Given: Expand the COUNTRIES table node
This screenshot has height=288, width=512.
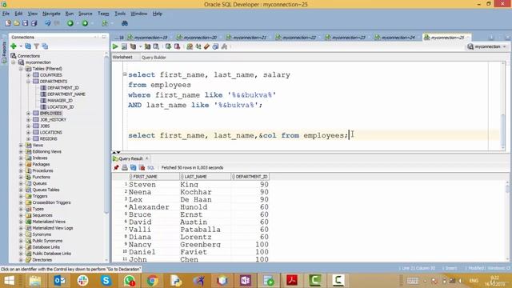Looking at the screenshot, I should pos(29,75).
